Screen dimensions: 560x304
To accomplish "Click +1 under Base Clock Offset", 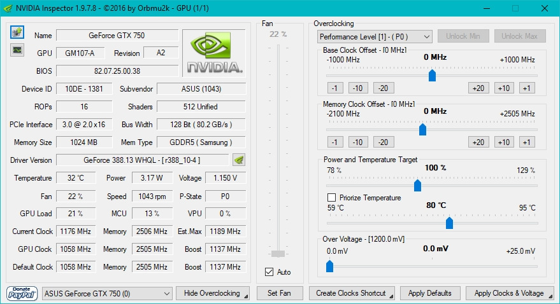I will click(x=527, y=88).
